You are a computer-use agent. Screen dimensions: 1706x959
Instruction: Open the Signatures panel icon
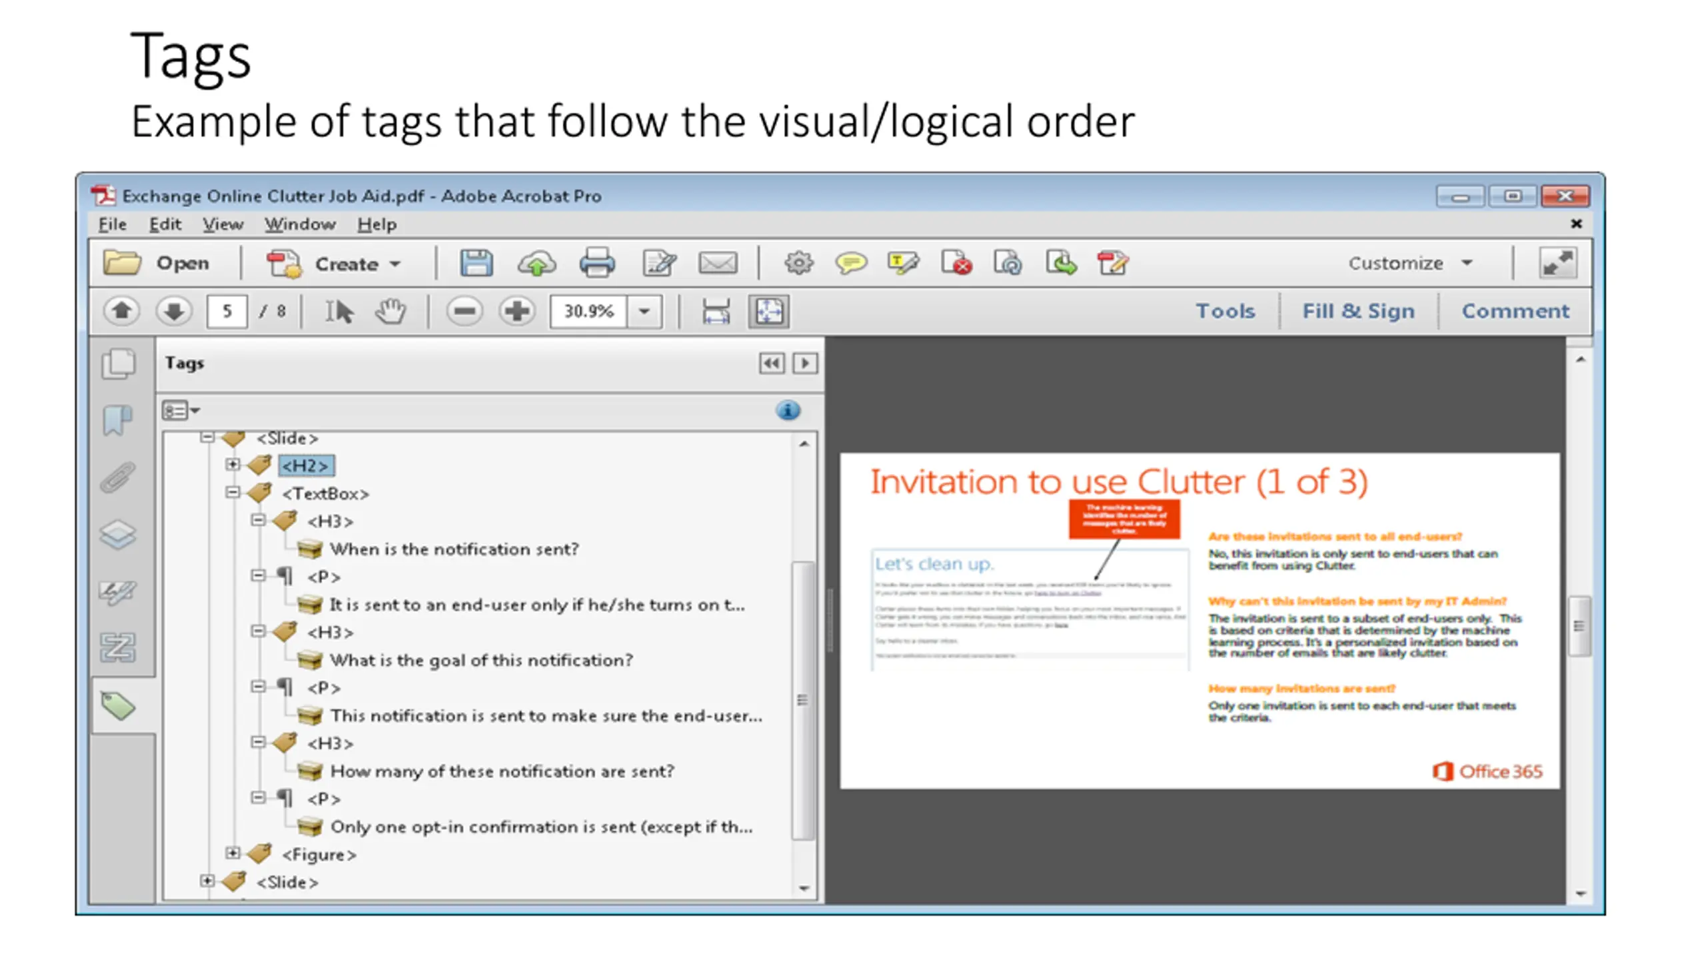click(x=118, y=591)
